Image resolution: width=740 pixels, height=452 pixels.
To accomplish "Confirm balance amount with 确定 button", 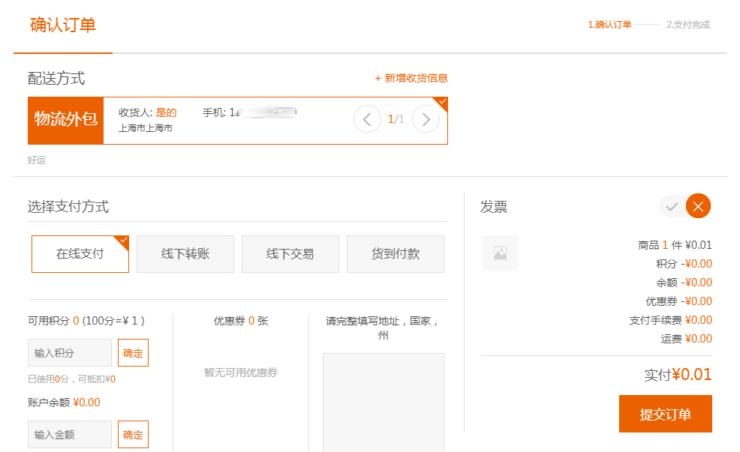I will tap(133, 435).
